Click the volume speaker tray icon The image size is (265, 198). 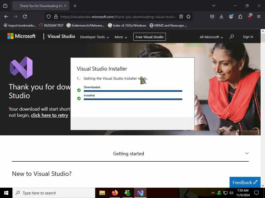point(231,193)
